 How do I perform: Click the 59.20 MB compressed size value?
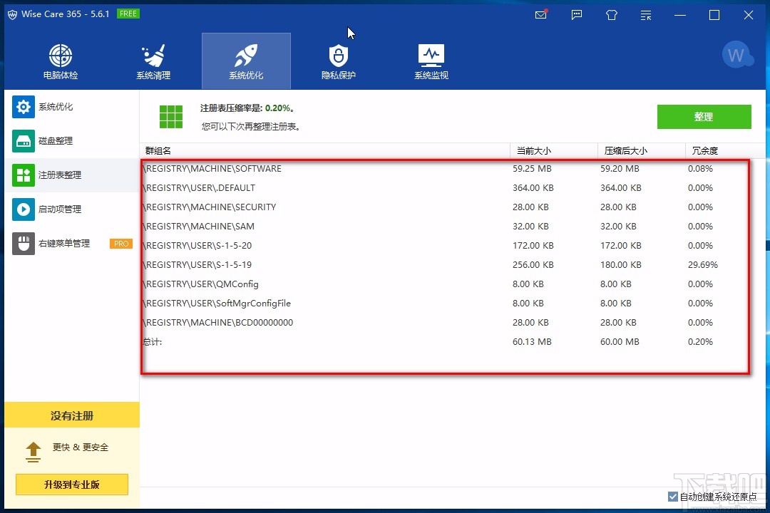[x=620, y=168]
